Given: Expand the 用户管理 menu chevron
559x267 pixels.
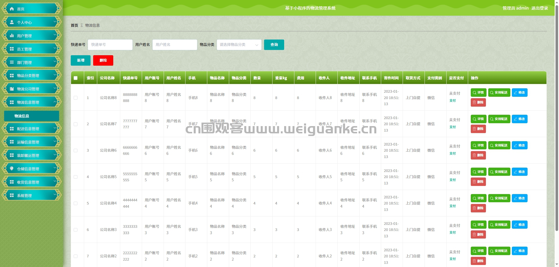Looking at the screenshot, I should point(55,35).
